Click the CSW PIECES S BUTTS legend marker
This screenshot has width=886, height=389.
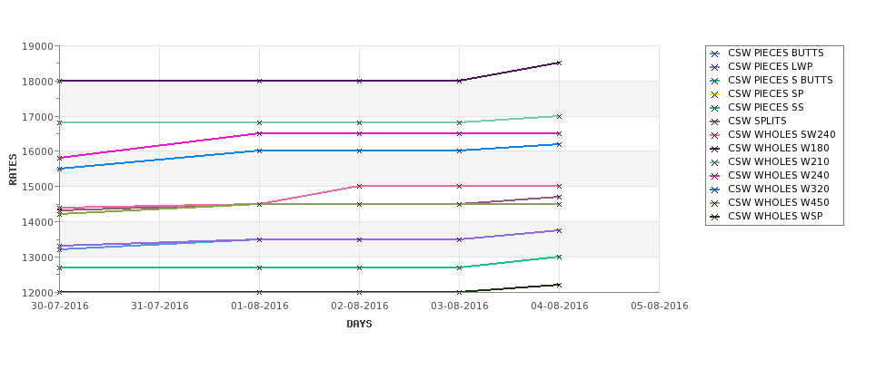[715, 81]
